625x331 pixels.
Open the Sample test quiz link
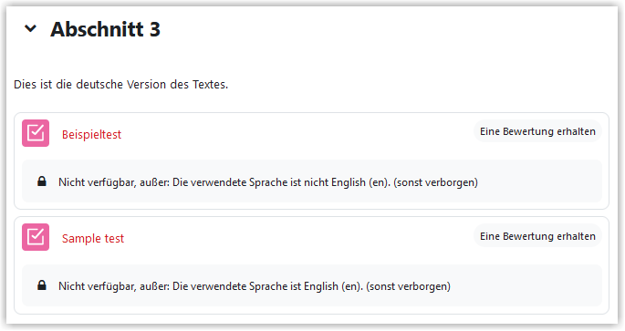(93, 238)
